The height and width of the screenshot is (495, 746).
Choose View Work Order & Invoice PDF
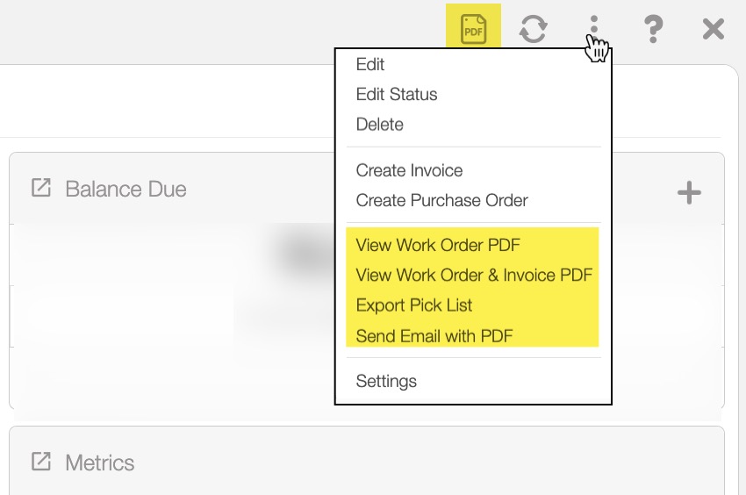pos(474,276)
